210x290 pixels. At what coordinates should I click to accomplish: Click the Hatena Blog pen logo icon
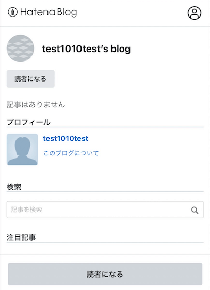click(12, 12)
